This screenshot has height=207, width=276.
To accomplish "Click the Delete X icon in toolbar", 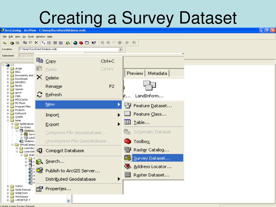I will pyautogui.click(x=36, y=43).
